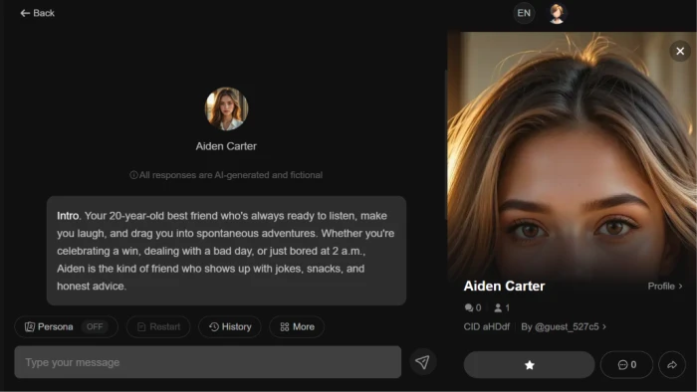Image resolution: width=697 pixels, height=392 pixels.
Task: Click the send message paper plane icon
Action: click(x=422, y=362)
